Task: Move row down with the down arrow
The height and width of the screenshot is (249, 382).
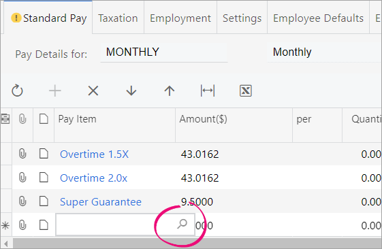Action: point(131,90)
